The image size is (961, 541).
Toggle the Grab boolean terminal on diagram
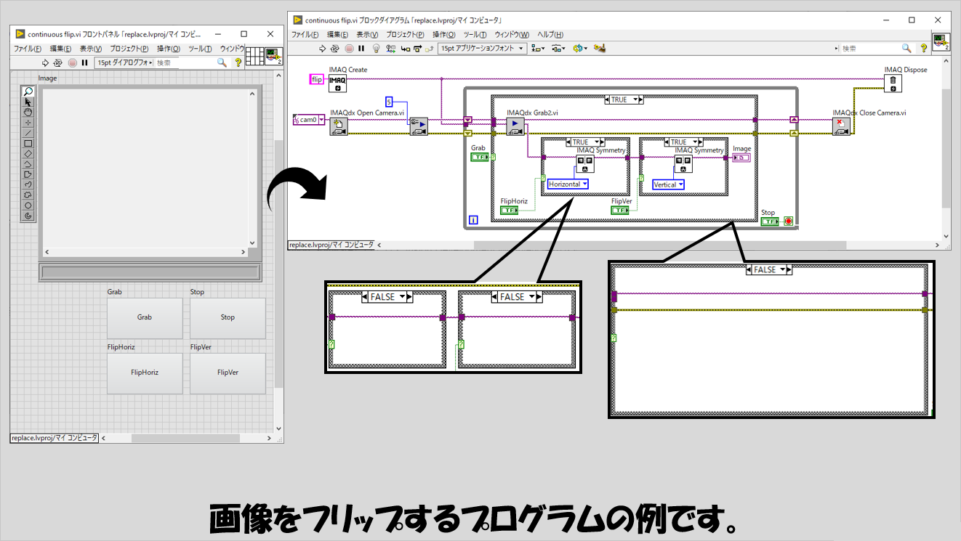click(479, 157)
